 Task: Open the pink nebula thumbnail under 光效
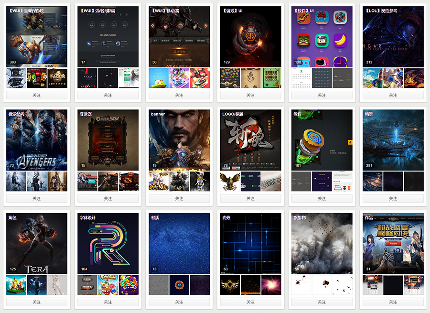pos(271,285)
